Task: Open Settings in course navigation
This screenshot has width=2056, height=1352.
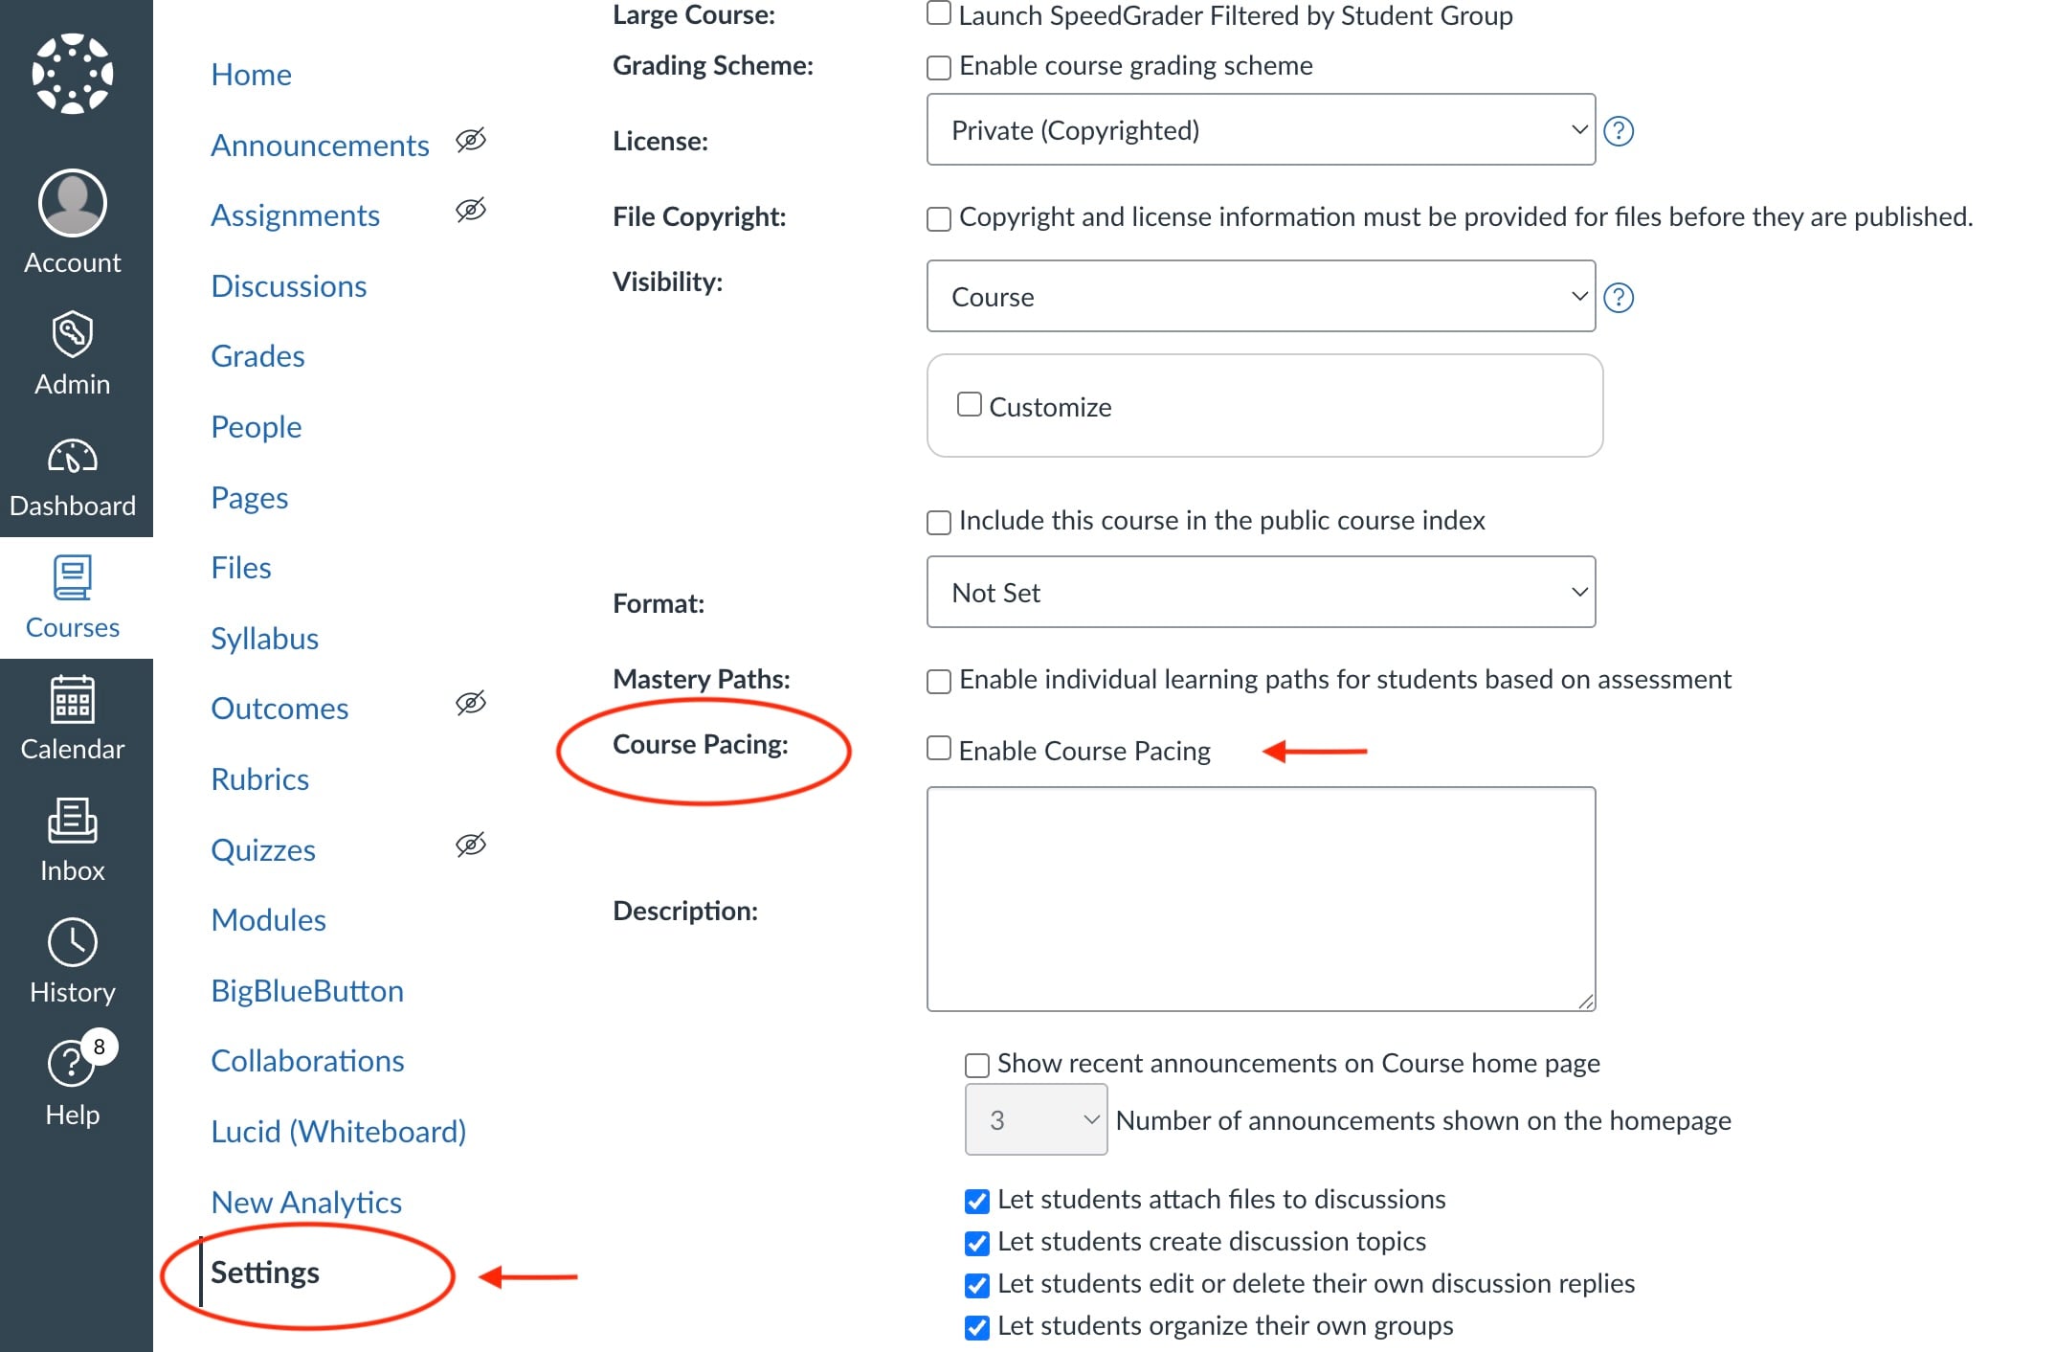Action: tap(265, 1273)
